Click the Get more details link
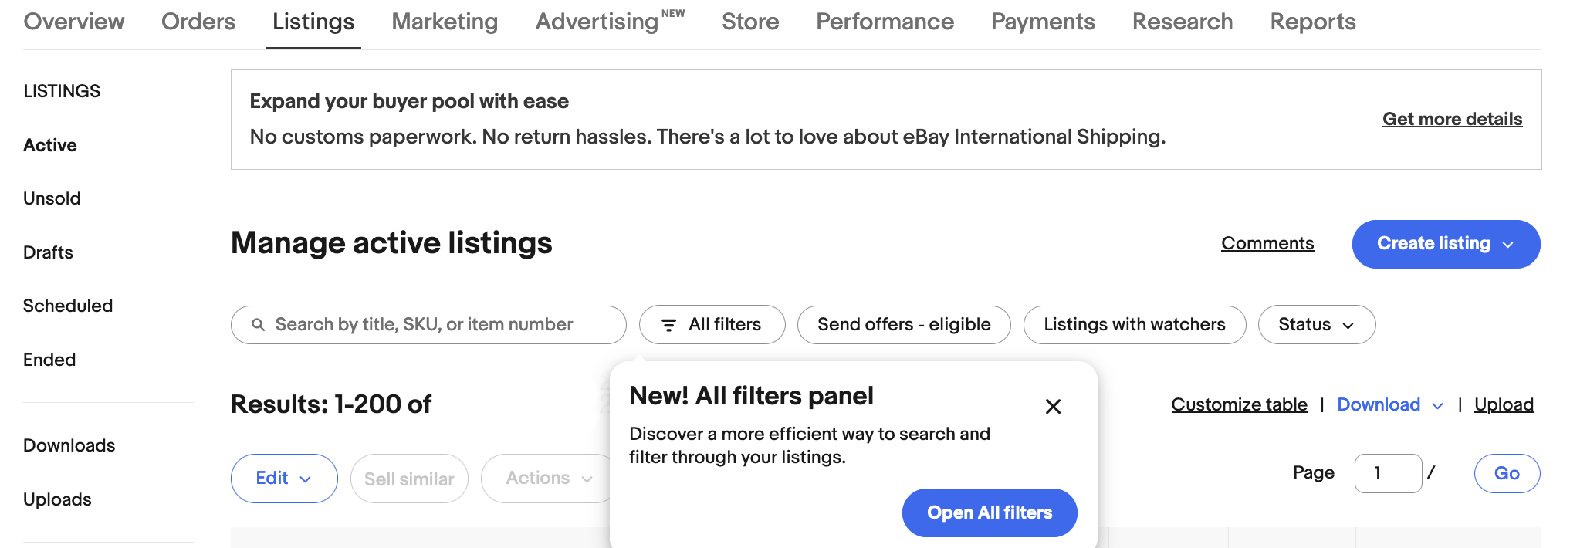Viewport: 1570px width, 548px height. (1452, 119)
